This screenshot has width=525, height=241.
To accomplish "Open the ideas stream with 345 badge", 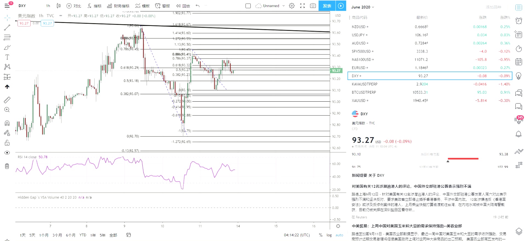I will pyautogui.click(x=518, y=120).
